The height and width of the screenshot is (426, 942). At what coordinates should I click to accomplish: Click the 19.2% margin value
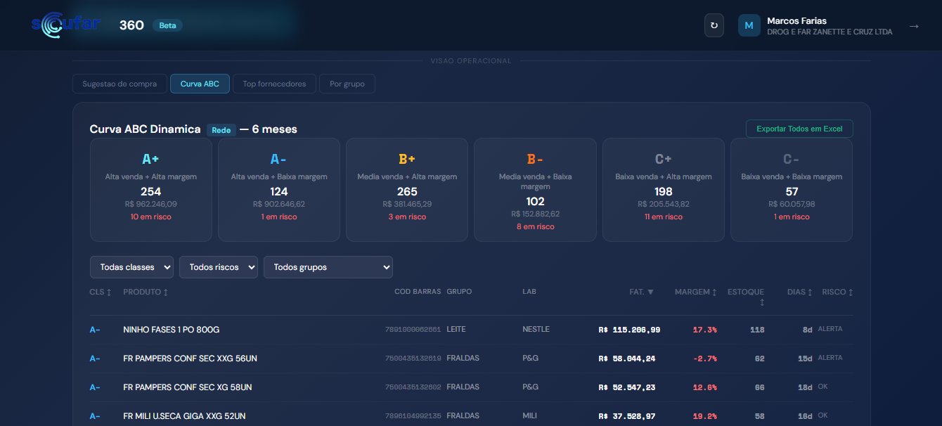[x=705, y=416]
